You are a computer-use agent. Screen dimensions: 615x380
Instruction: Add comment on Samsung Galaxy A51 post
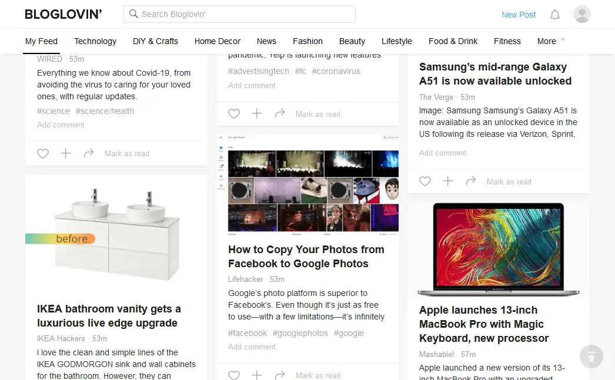[442, 153]
